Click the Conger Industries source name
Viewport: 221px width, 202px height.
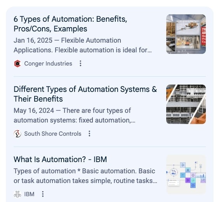click(x=48, y=64)
